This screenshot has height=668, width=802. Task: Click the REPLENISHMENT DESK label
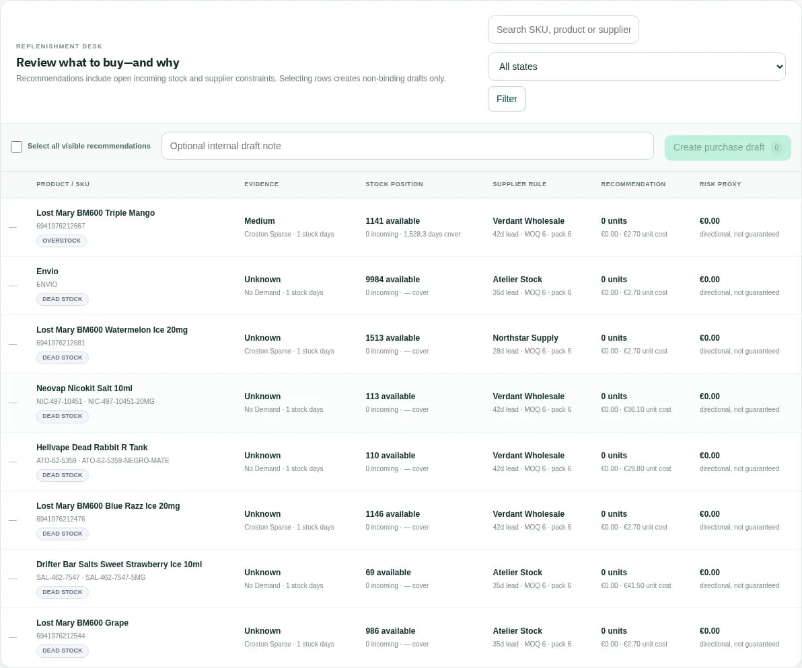[x=59, y=46]
